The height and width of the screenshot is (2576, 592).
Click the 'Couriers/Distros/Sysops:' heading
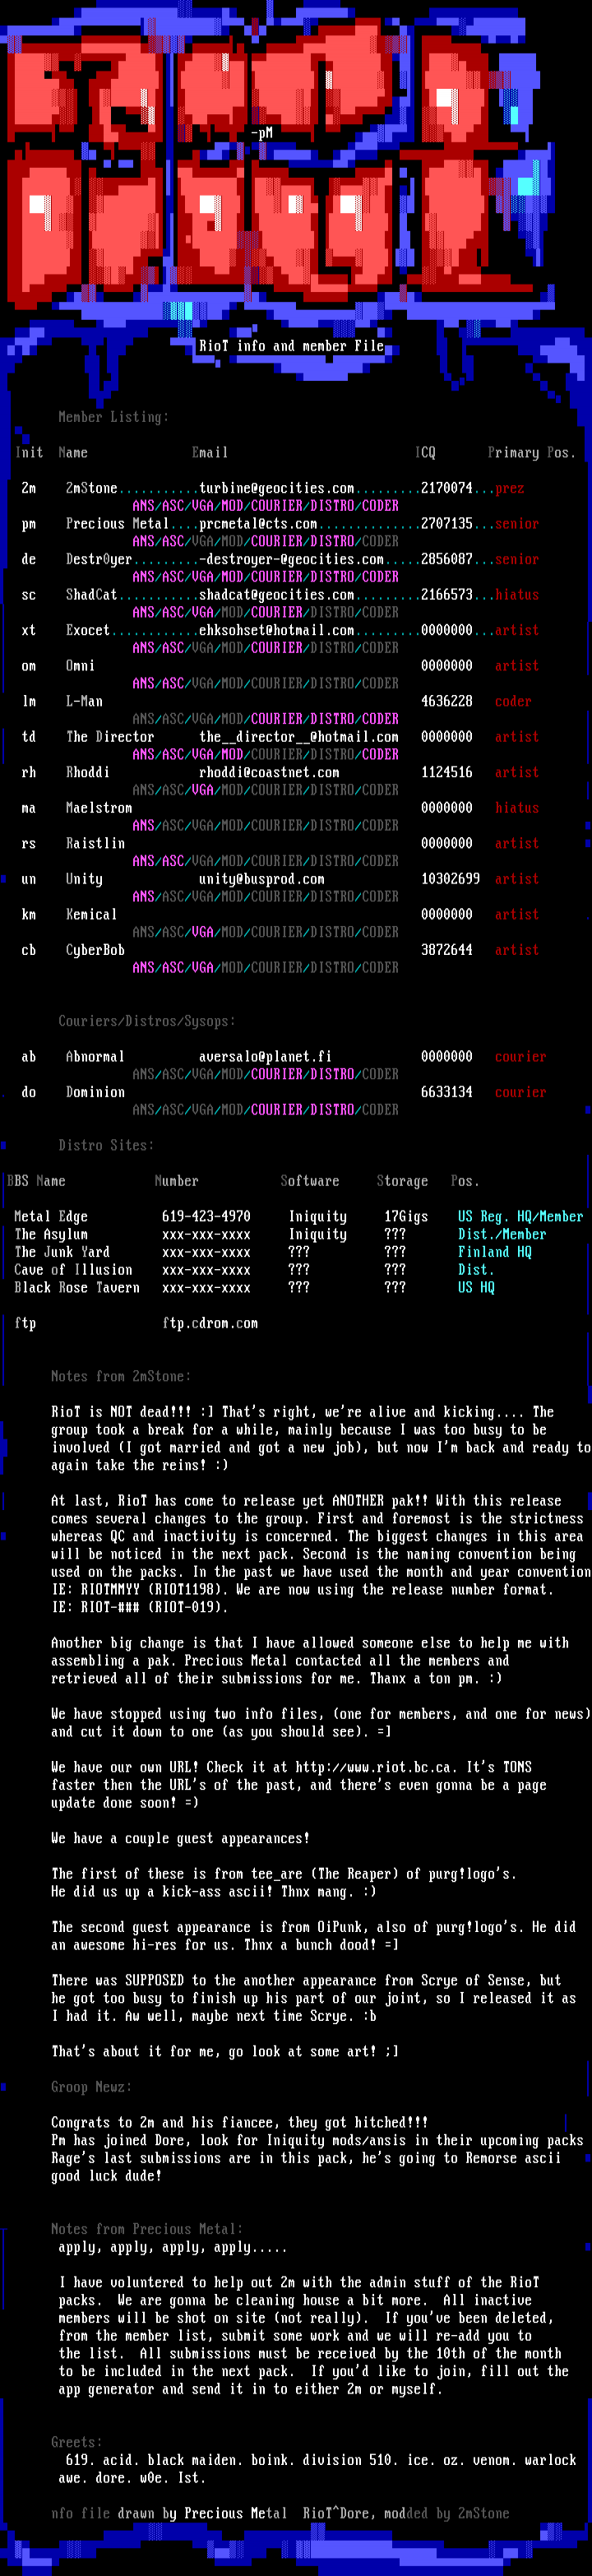coord(147,1021)
